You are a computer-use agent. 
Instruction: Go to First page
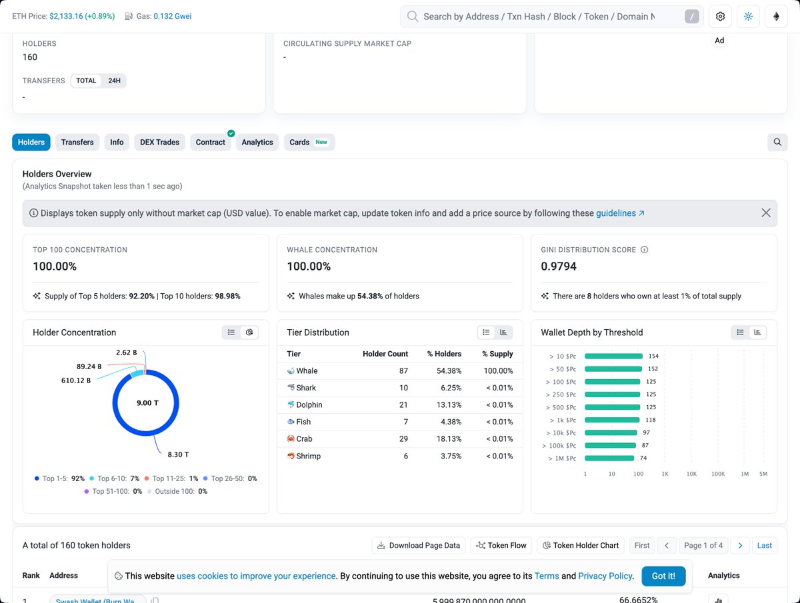pyautogui.click(x=642, y=545)
